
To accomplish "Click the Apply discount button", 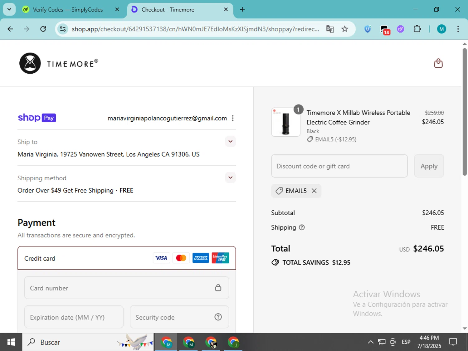I will (429, 166).
